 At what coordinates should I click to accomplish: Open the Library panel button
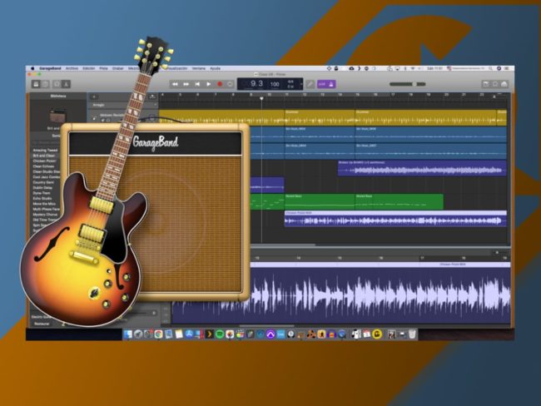(x=36, y=84)
